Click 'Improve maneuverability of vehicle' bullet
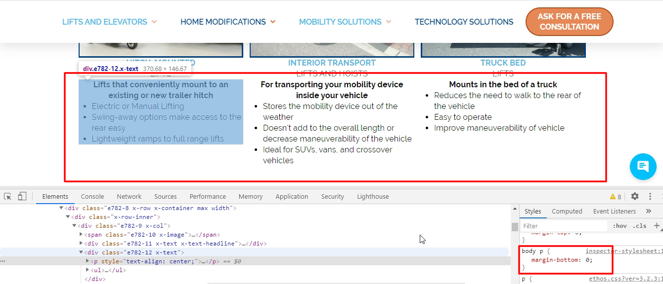This screenshot has height=284, width=663. [499, 128]
